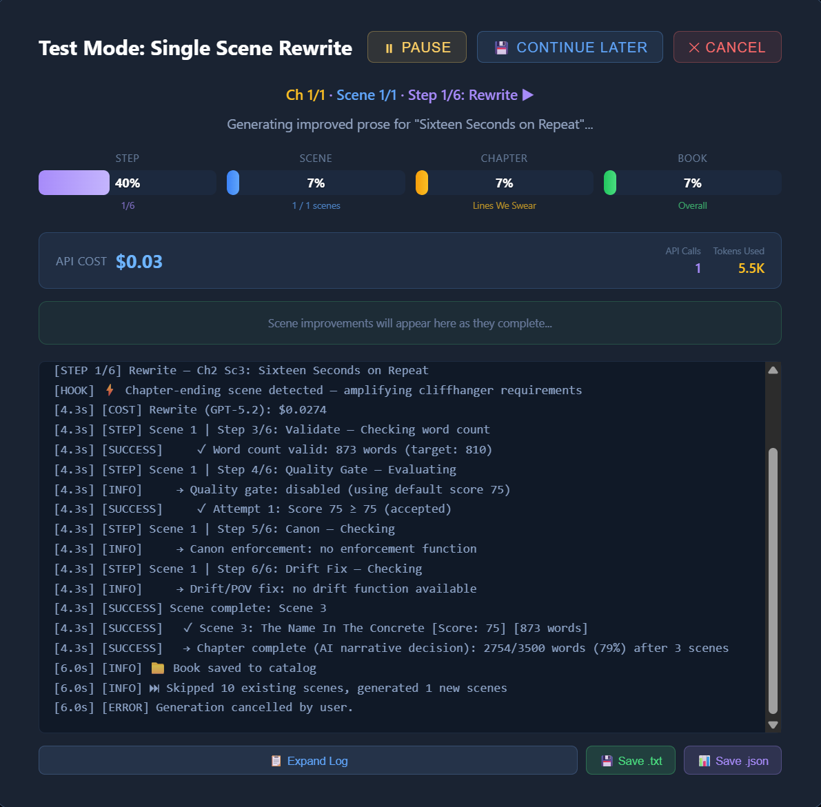Click the 'Book saved to catalog' log line
This screenshot has height=807, width=821.
pos(185,668)
